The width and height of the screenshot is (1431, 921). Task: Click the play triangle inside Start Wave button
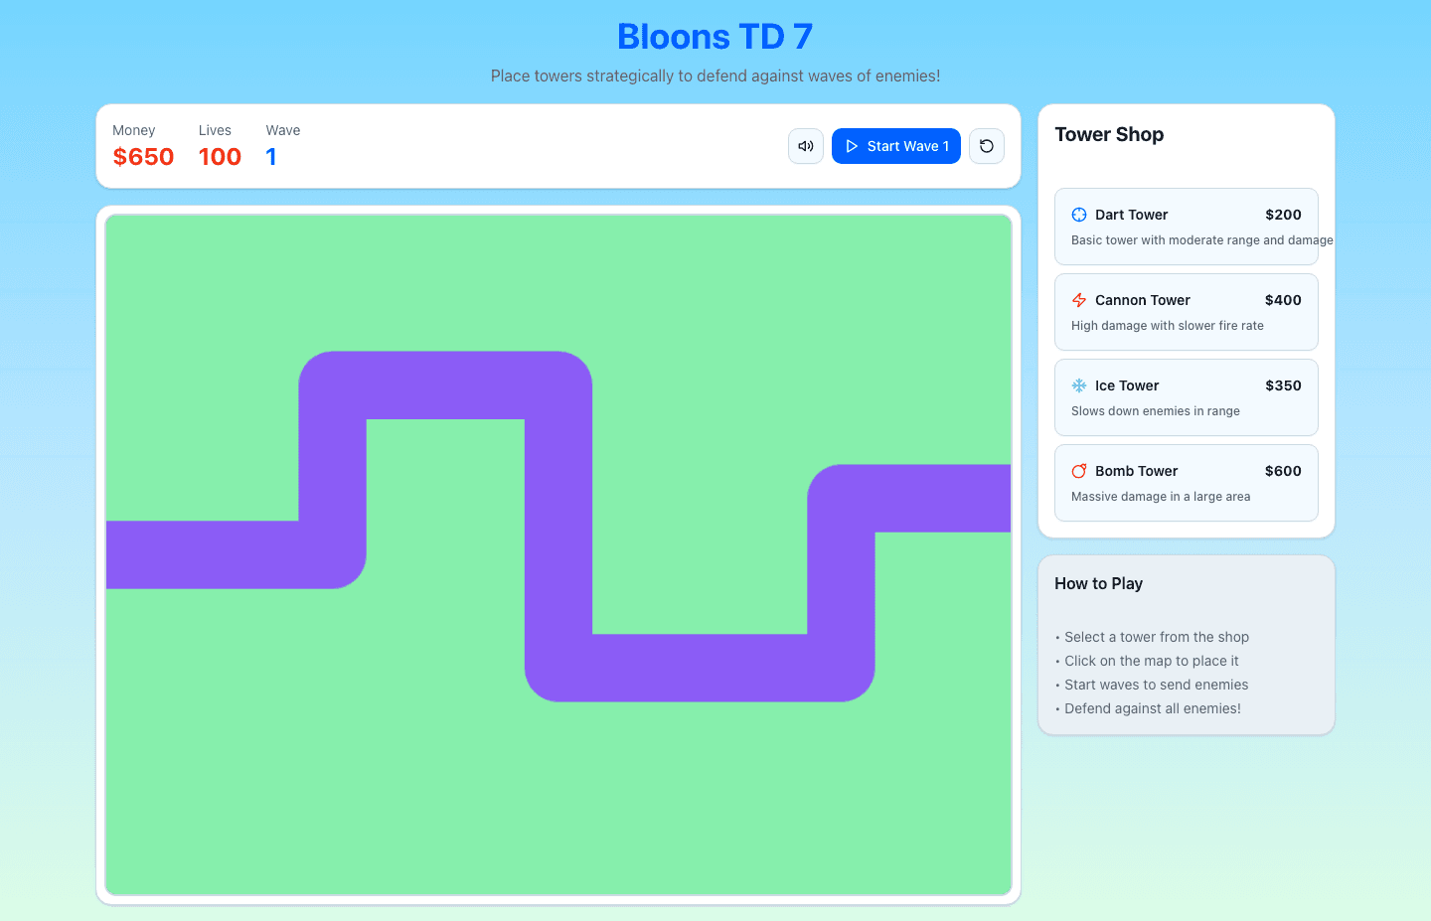click(853, 146)
